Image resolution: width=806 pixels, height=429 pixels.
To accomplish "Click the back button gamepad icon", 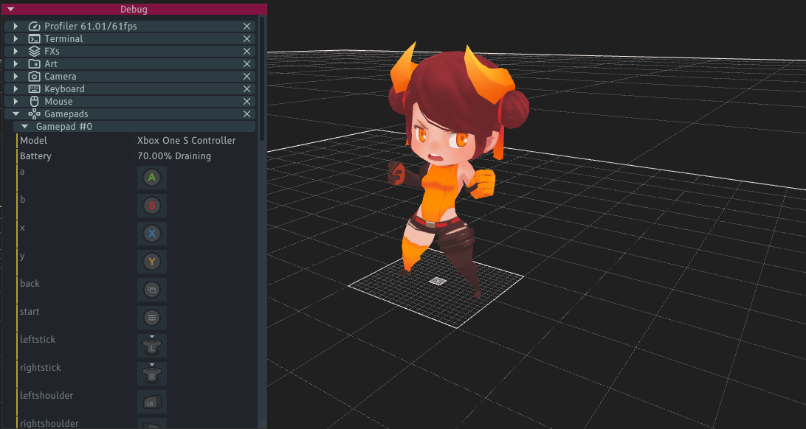I will [x=151, y=290].
